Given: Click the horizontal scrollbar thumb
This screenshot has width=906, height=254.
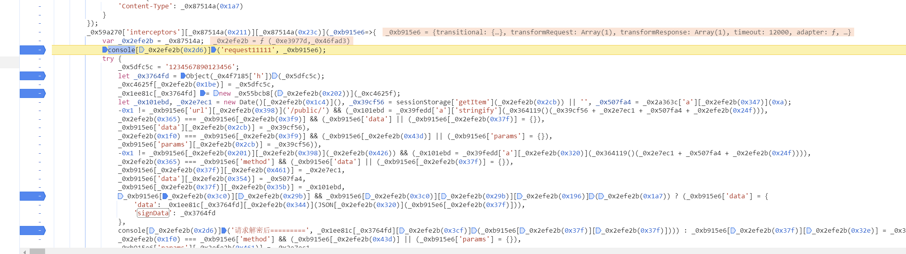Looking at the screenshot, I should click(x=37, y=252).
